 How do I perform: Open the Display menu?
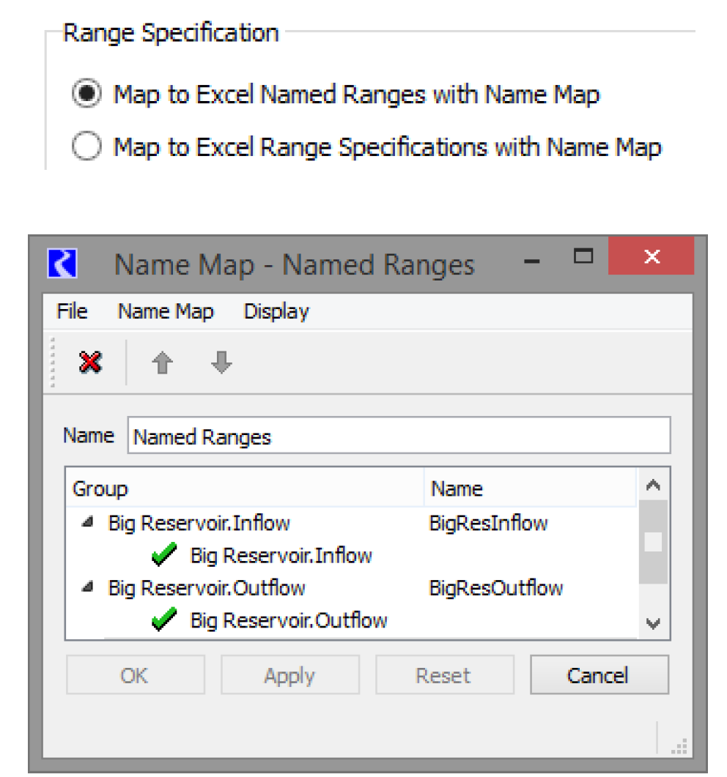(276, 312)
